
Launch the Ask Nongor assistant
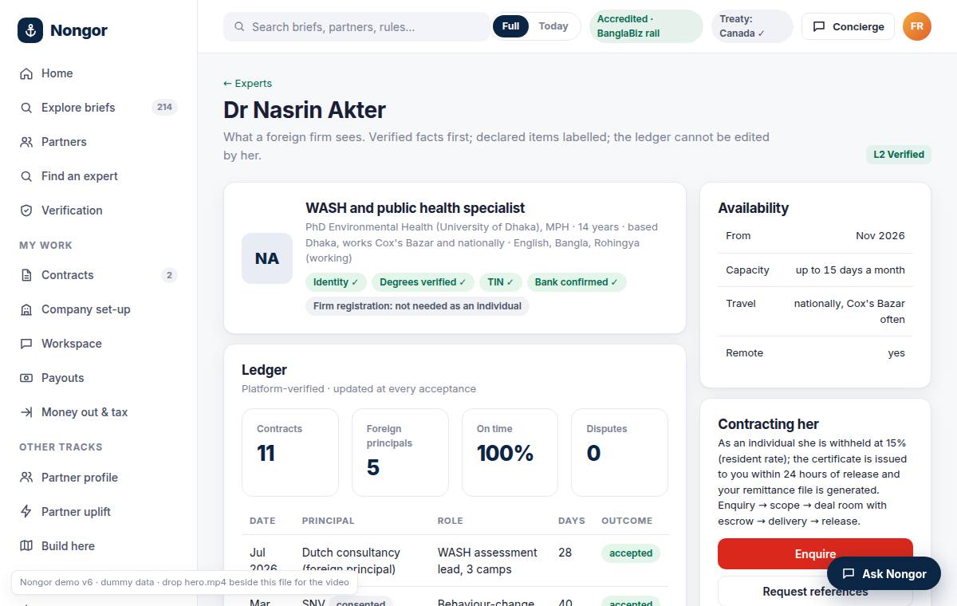(x=884, y=573)
